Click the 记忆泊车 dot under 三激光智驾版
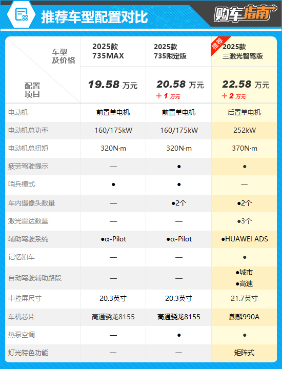The height and width of the screenshot is (369, 282). pos(245,257)
